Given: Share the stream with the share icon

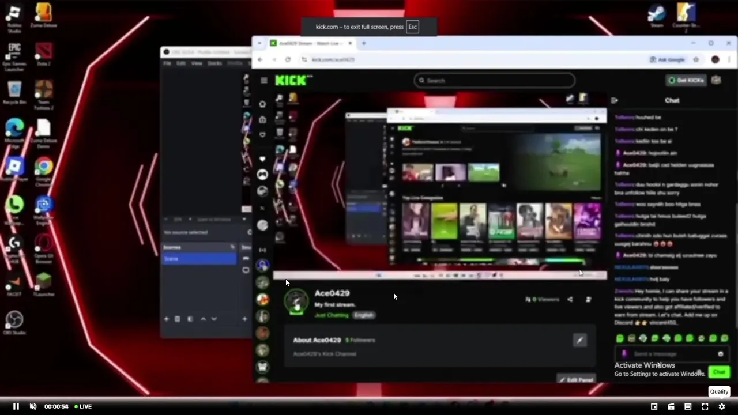Looking at the screenshot, I should coord(570,299).
